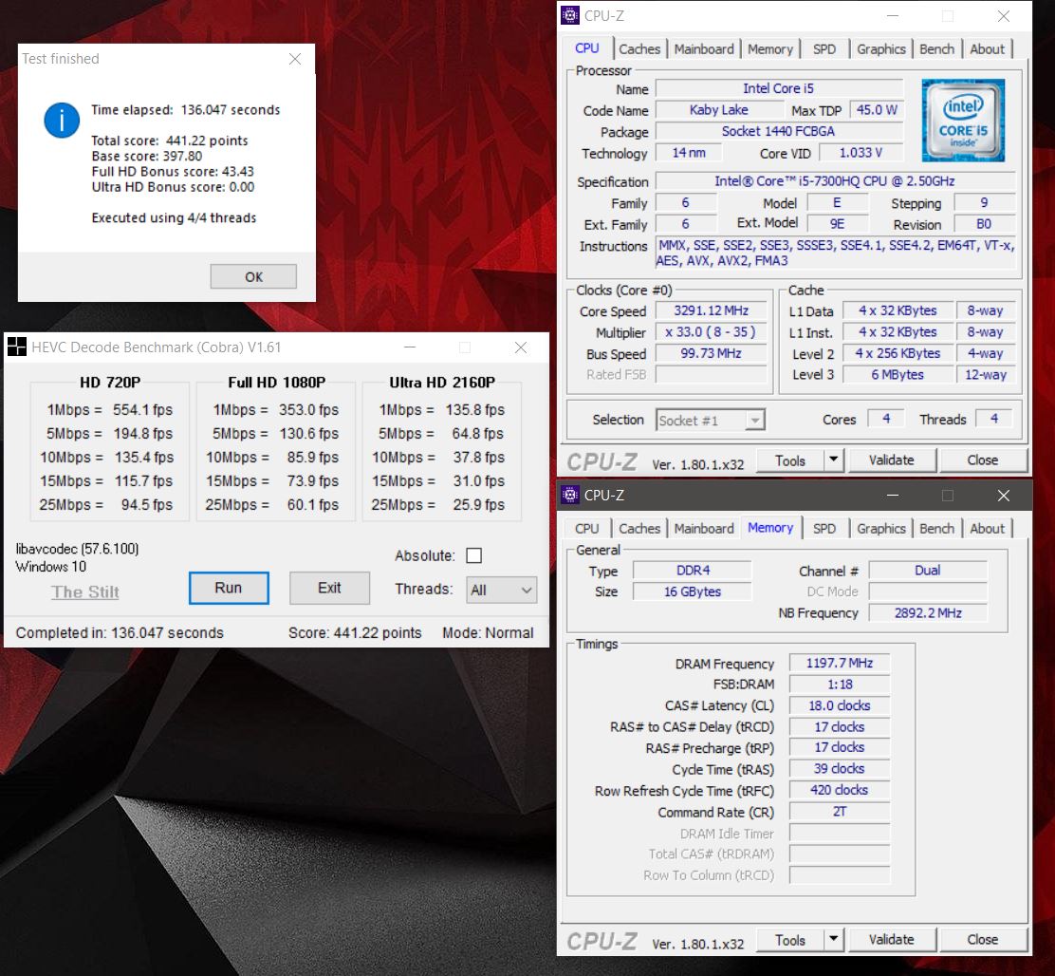The height and width of the screenshot is (976, 1055).
Task: Click the CPU-Z app icon in Memory window title
Action: tap(570, 495)
